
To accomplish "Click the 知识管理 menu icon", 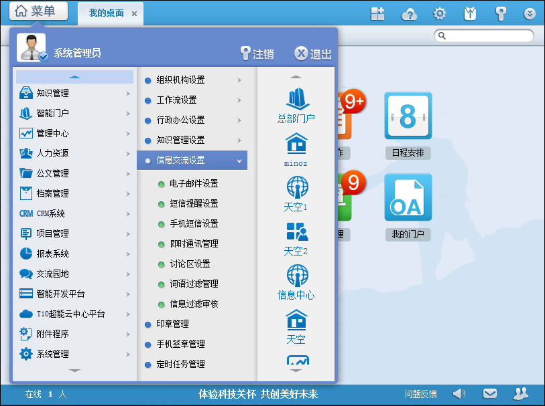I will coord(26,93).
